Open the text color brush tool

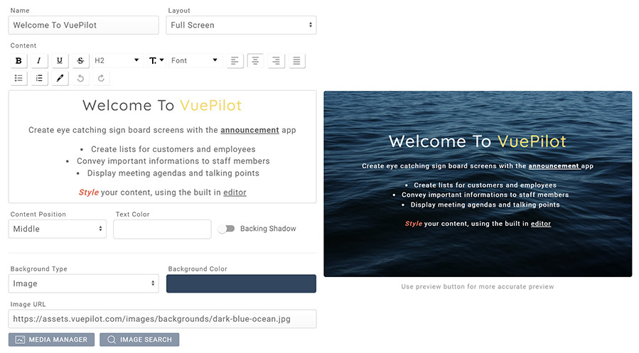pos(60,78)
